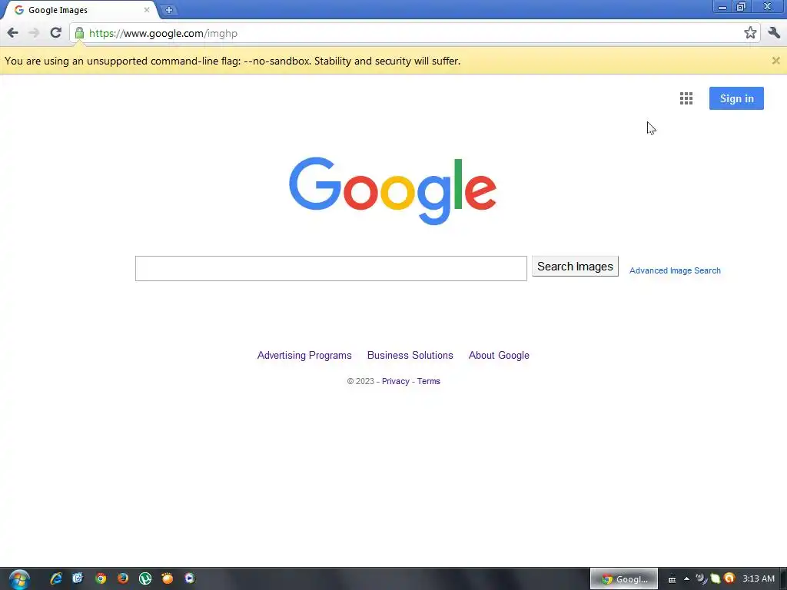This screenshot has width=787, height=590.
Task: Dismiss the no-sandbox warning bar
Action: 776,61
